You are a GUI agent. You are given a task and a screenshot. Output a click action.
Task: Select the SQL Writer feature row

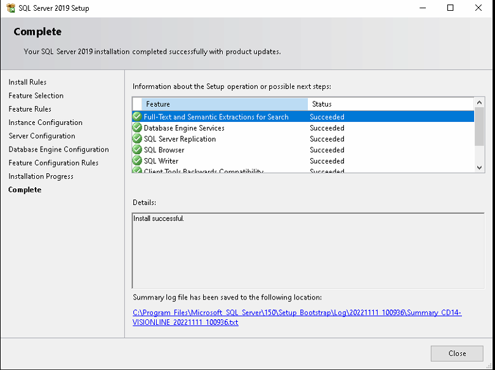click(x=303, y=161)
